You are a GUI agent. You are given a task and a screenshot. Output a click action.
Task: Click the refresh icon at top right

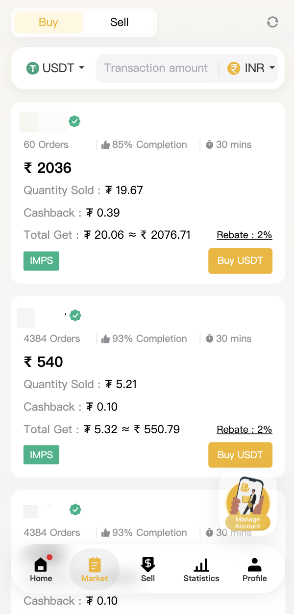pyautogui.click(x=272, y=22)
